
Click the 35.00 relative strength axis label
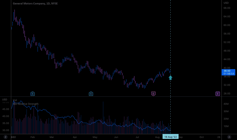6,123
